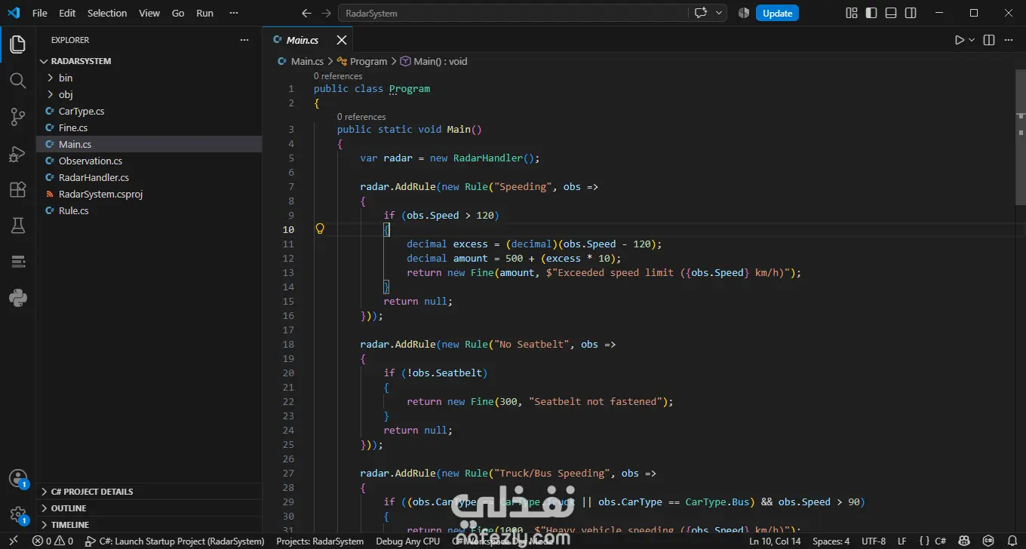1026x549 pixels.
Task: Click the light bulb code action on line 10
Action: (320, 228)
